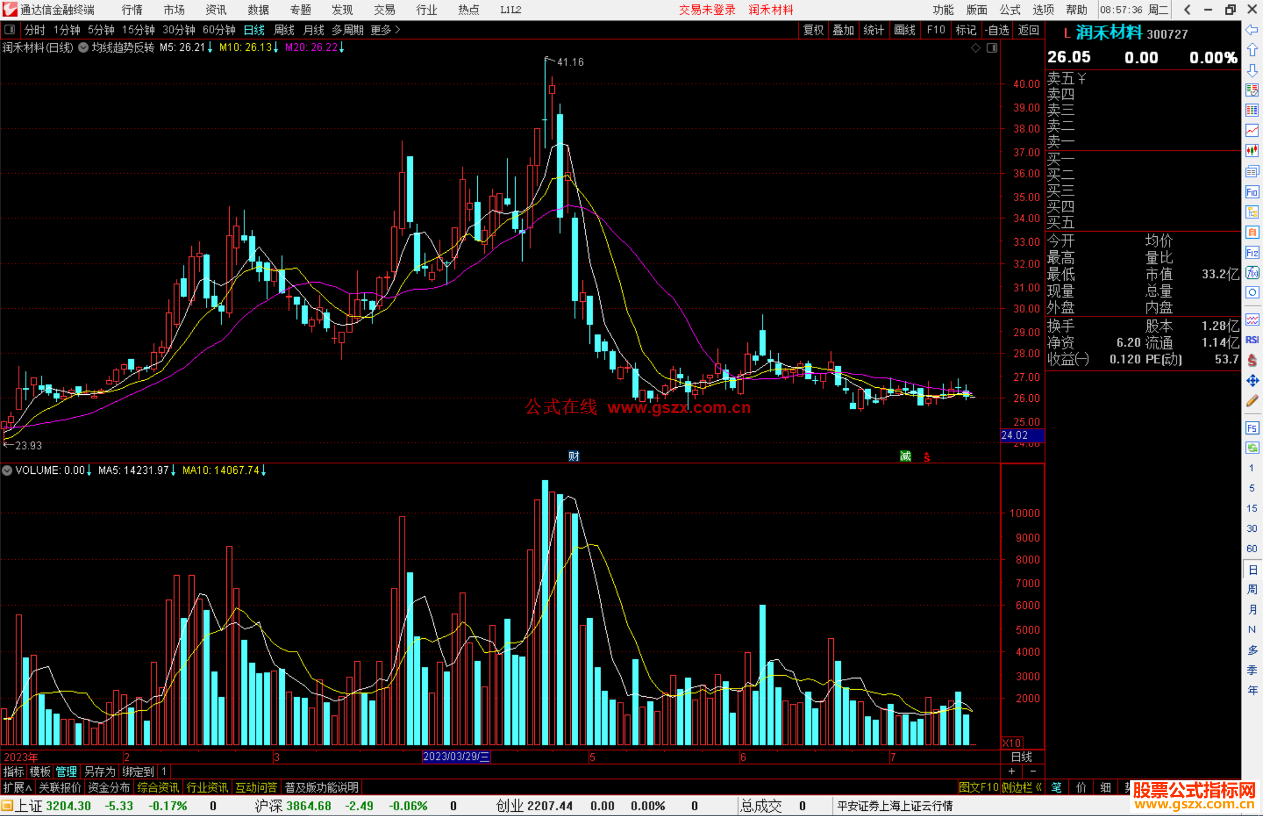Screen dimensions: 1263x816
Task: Click the candlestick chart sidebar icon
Action: (x=1252, y=151)
